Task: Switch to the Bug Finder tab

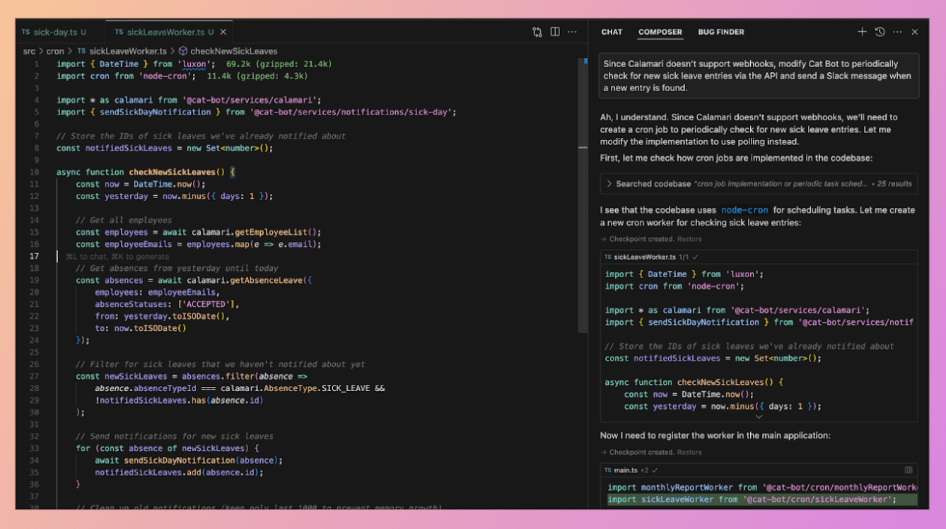Action: [x=720, y=32]
